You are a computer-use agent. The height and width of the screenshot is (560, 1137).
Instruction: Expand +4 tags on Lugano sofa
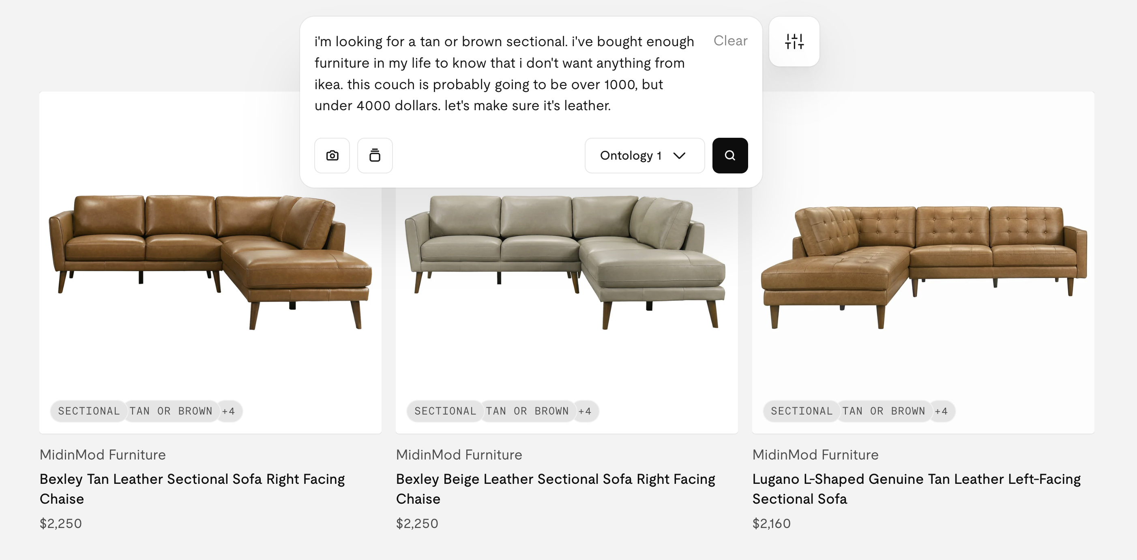pos(941,411)
